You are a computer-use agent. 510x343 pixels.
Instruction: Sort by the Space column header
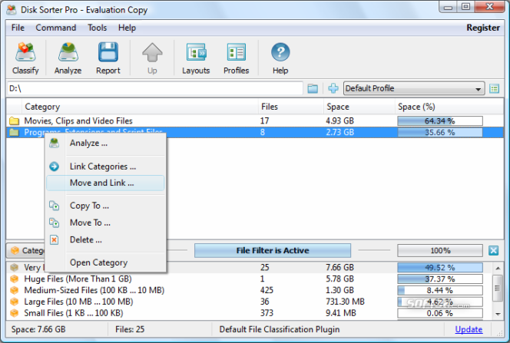[359, 107]
